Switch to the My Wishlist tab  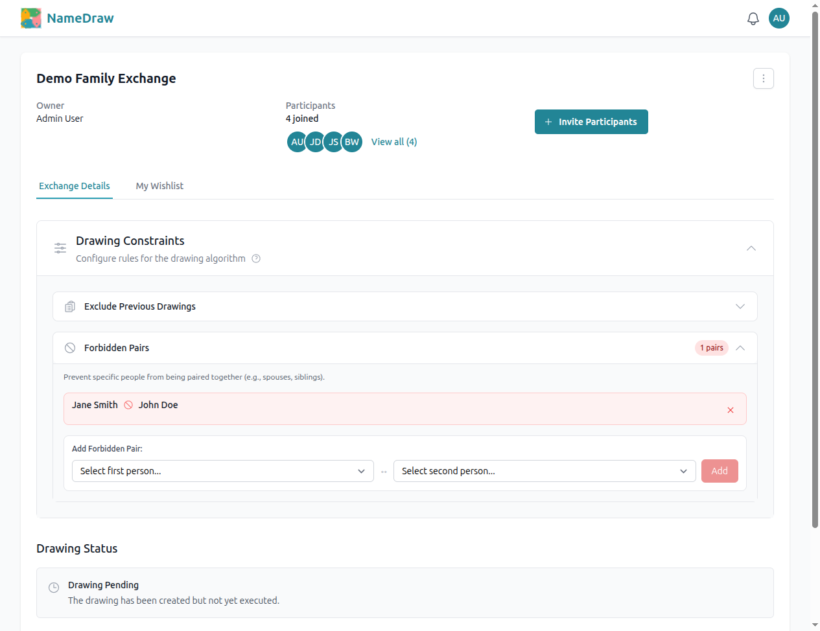tap(159, 186)
